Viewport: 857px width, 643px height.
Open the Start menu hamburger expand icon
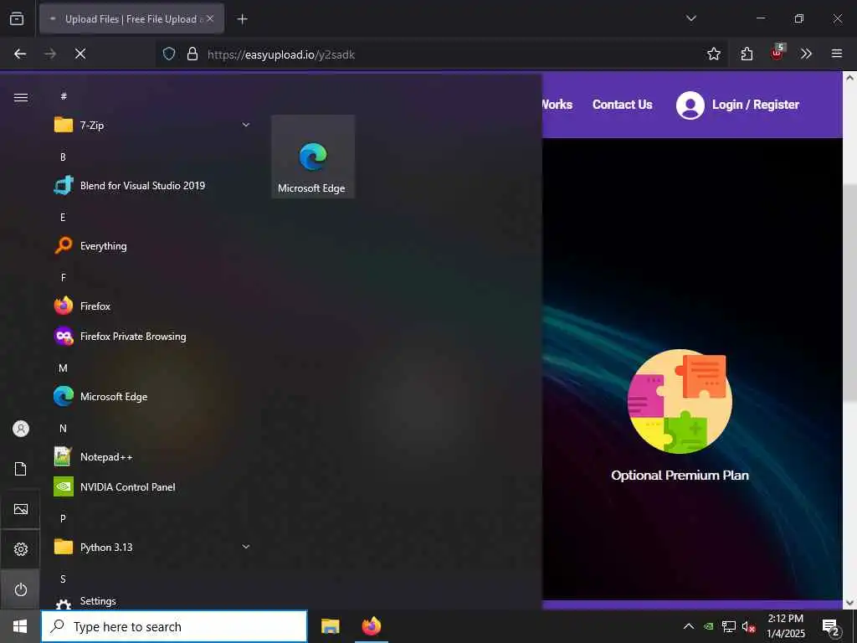21,97
